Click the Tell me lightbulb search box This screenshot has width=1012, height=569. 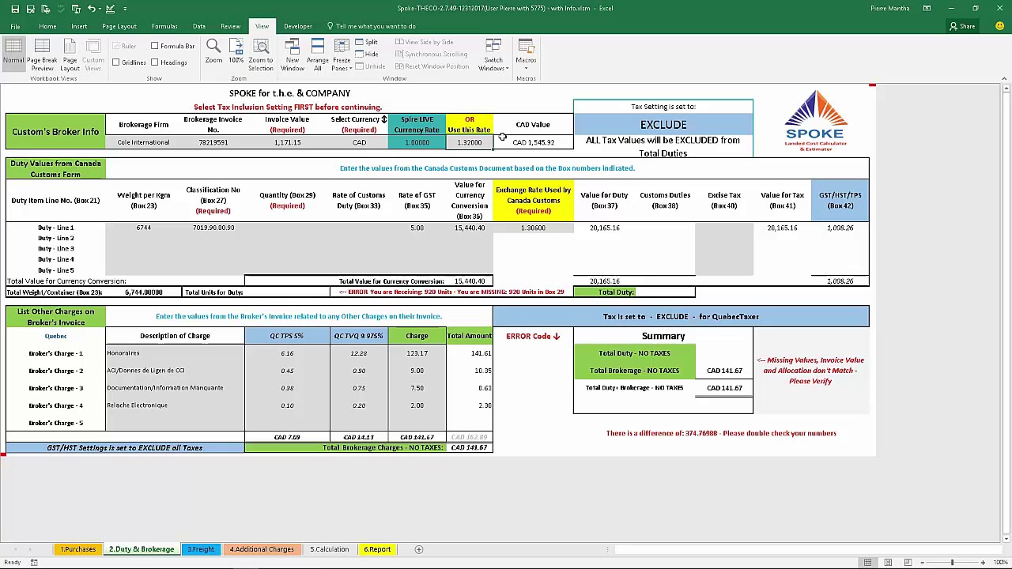click(x=372, y=26)
